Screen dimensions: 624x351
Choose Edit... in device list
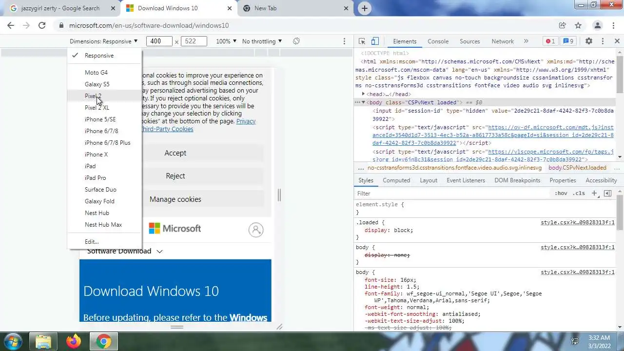pyautogui.click(x=104, y=242)
